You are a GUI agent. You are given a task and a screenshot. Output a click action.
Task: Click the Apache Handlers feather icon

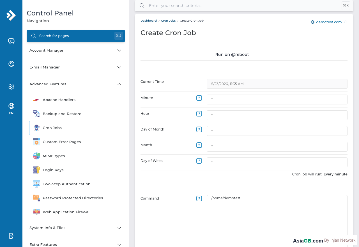click(x=36, y=100)
